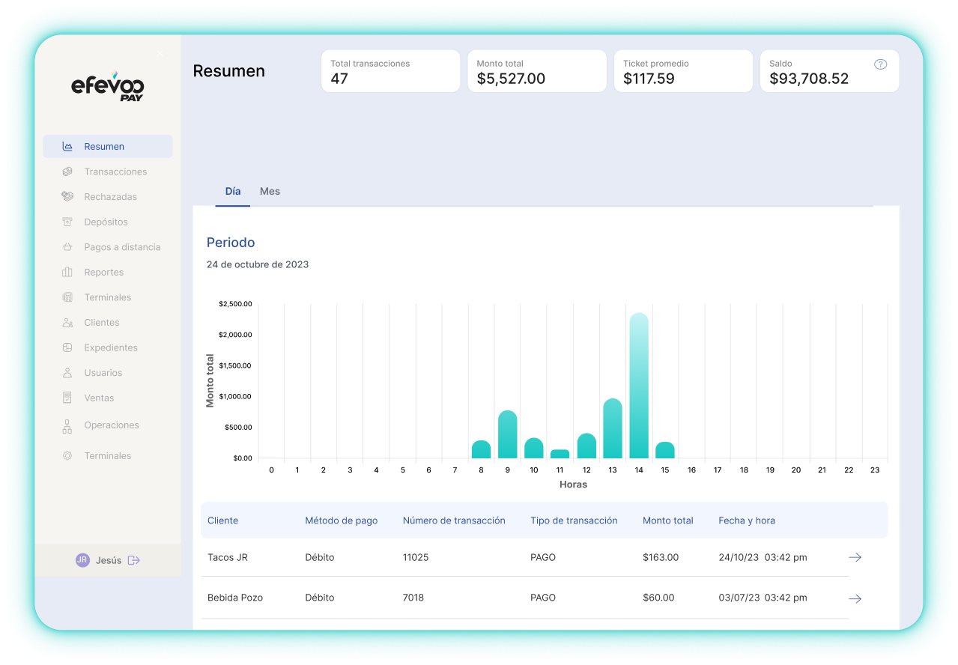The width and height of the screenshot is (958, 665).
Task: Click the Reportes sidebar icon
Action: [67, 273]
